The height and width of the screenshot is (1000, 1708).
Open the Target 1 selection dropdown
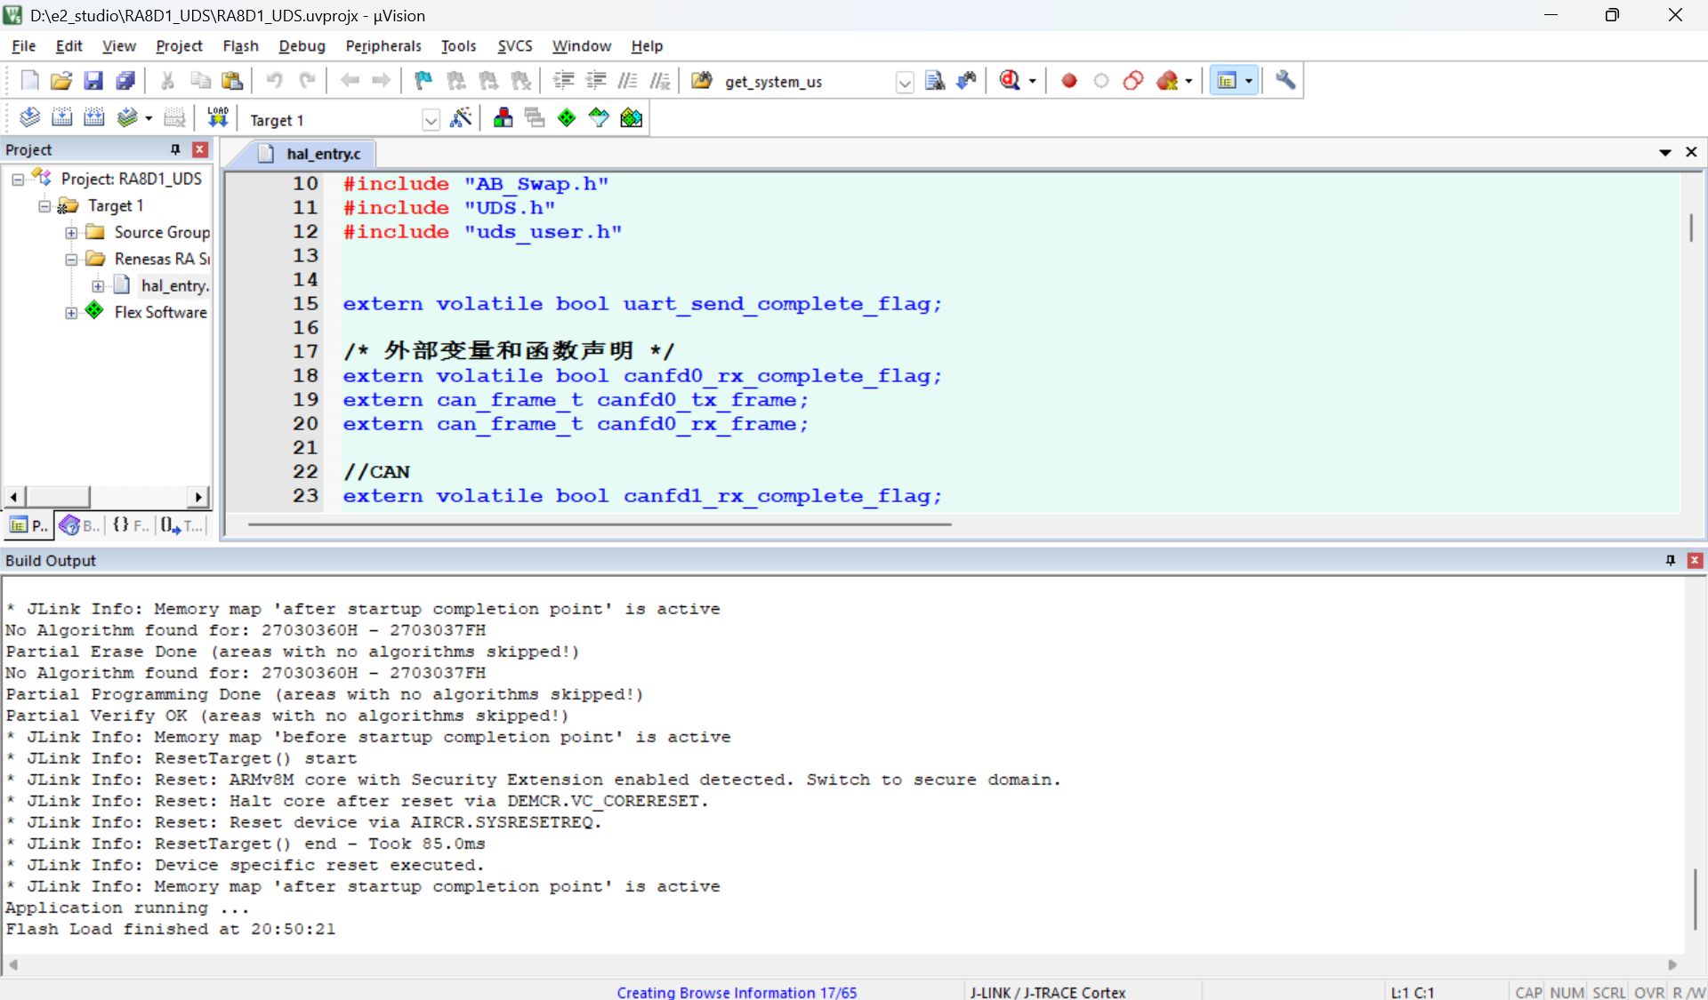[x=431, y=120]
